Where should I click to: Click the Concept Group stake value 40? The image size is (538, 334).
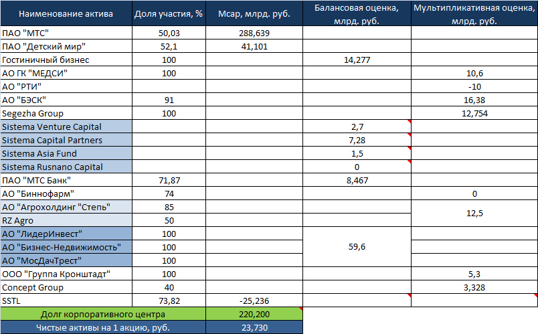(x=169, y=287)
